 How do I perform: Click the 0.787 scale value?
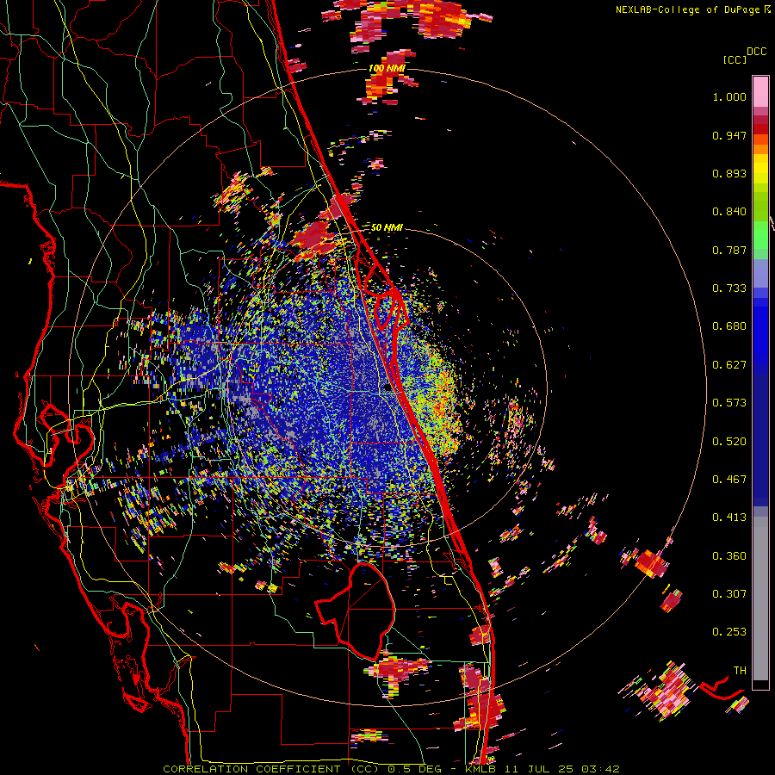click(729, 250)
